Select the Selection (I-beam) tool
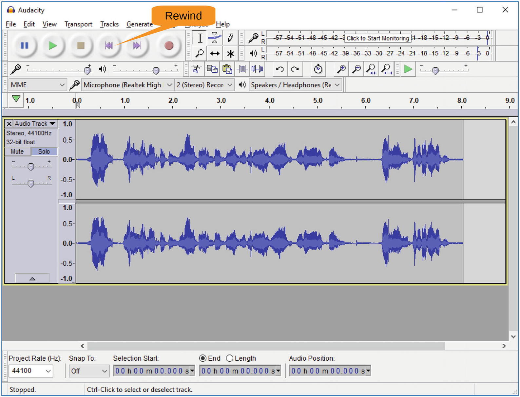 click(200, 38)
